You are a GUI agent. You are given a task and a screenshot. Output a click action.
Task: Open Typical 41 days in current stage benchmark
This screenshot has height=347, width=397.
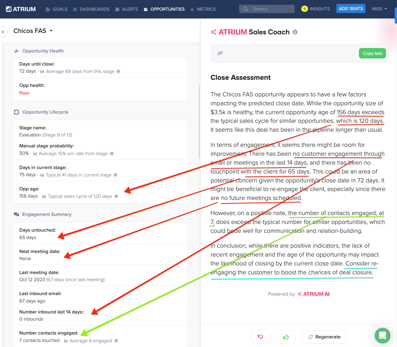click(79, 175)
